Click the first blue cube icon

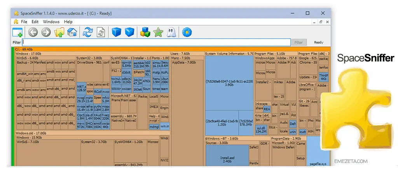tap(117, 32)
